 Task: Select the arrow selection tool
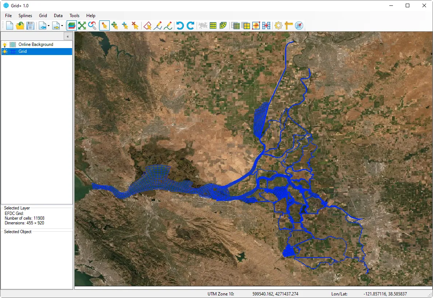click(105, 26)
